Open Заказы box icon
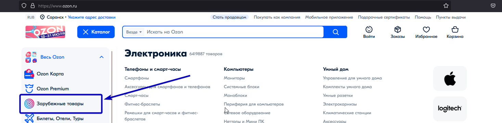 click(x=398, y=32)
